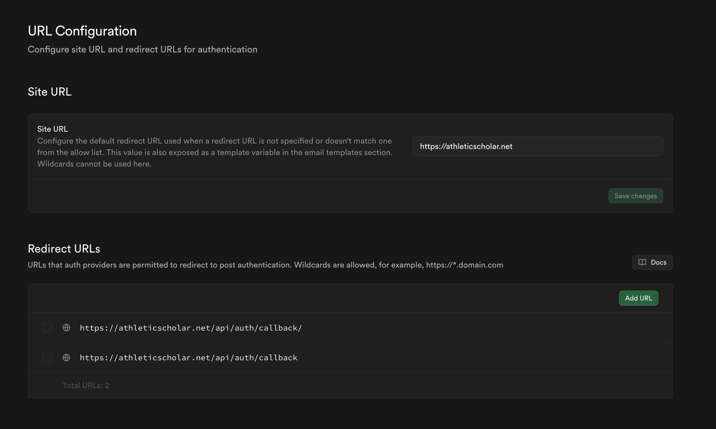716x429 pixels.
Task: Click empty toolbar area left of Add URL
Action: tap(320, 298)
